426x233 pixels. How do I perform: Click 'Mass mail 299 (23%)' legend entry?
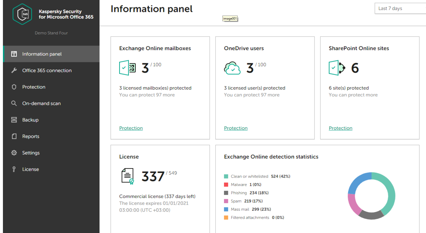point(247,209)
